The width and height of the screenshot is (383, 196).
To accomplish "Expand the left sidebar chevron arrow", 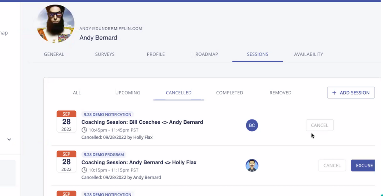I will [x=9, y=139].
